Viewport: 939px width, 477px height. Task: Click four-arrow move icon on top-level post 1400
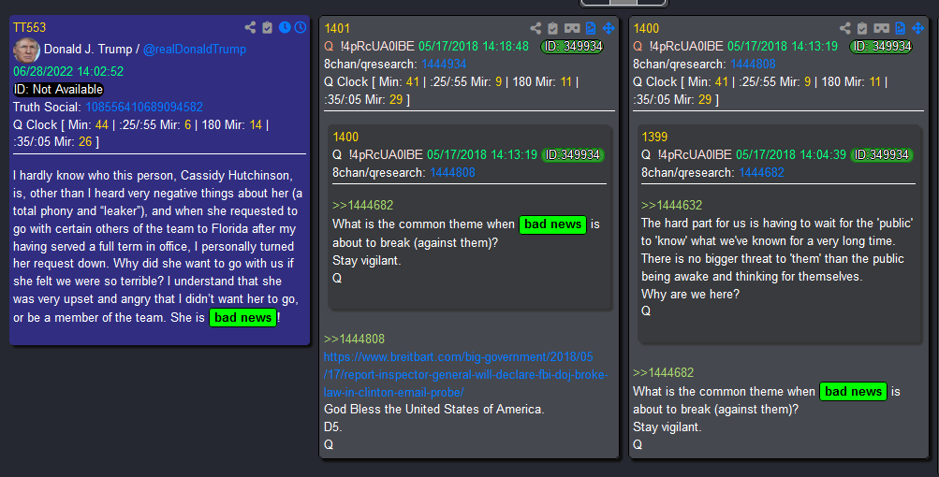918,28
